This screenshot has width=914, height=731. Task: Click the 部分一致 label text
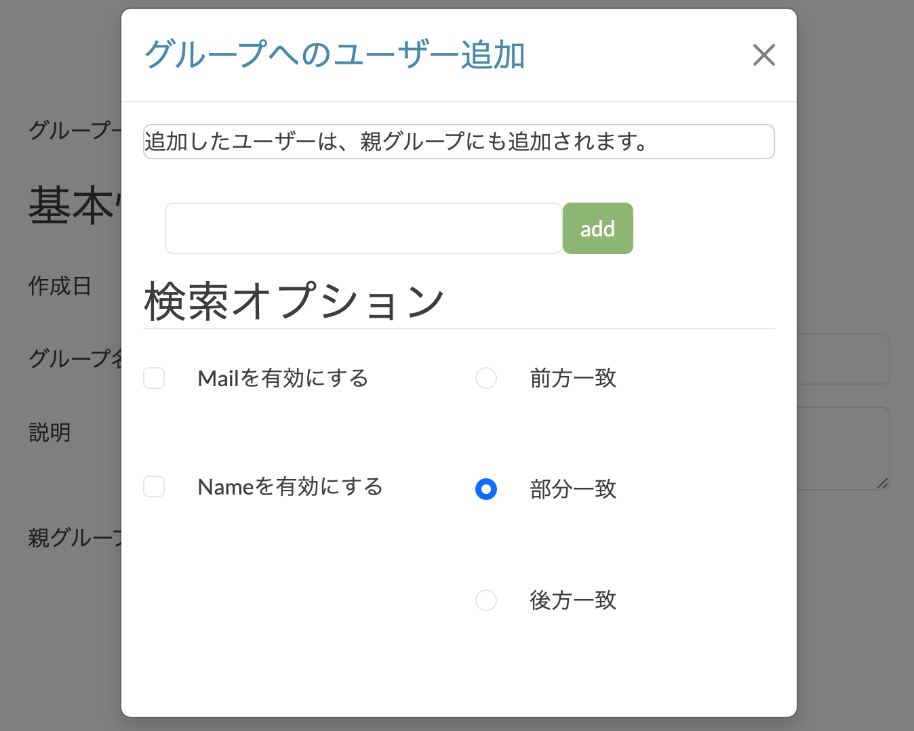(573, 489)
